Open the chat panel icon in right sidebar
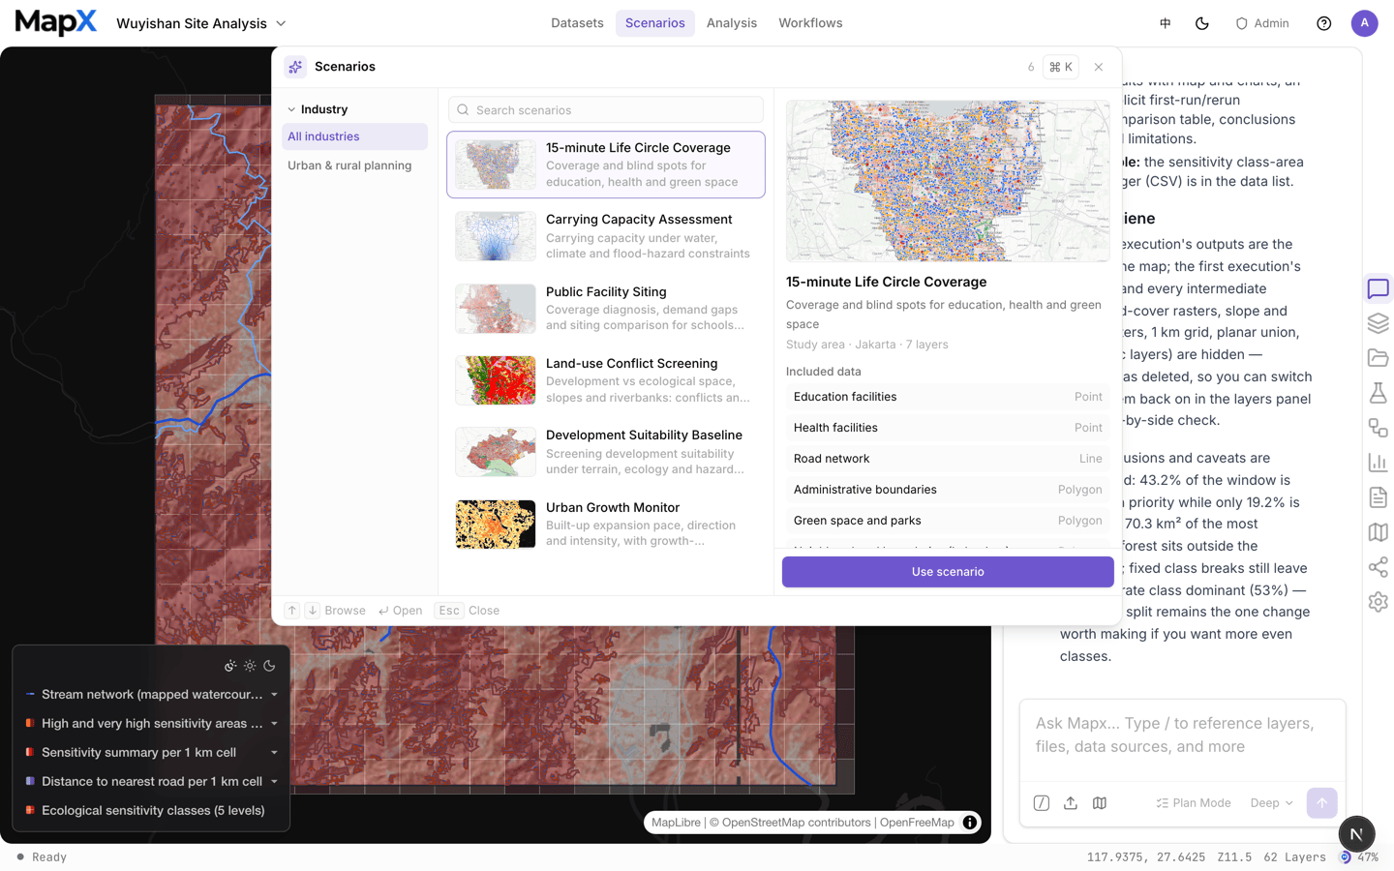Screen dimensions: 1394x871 click(1378, 288)
